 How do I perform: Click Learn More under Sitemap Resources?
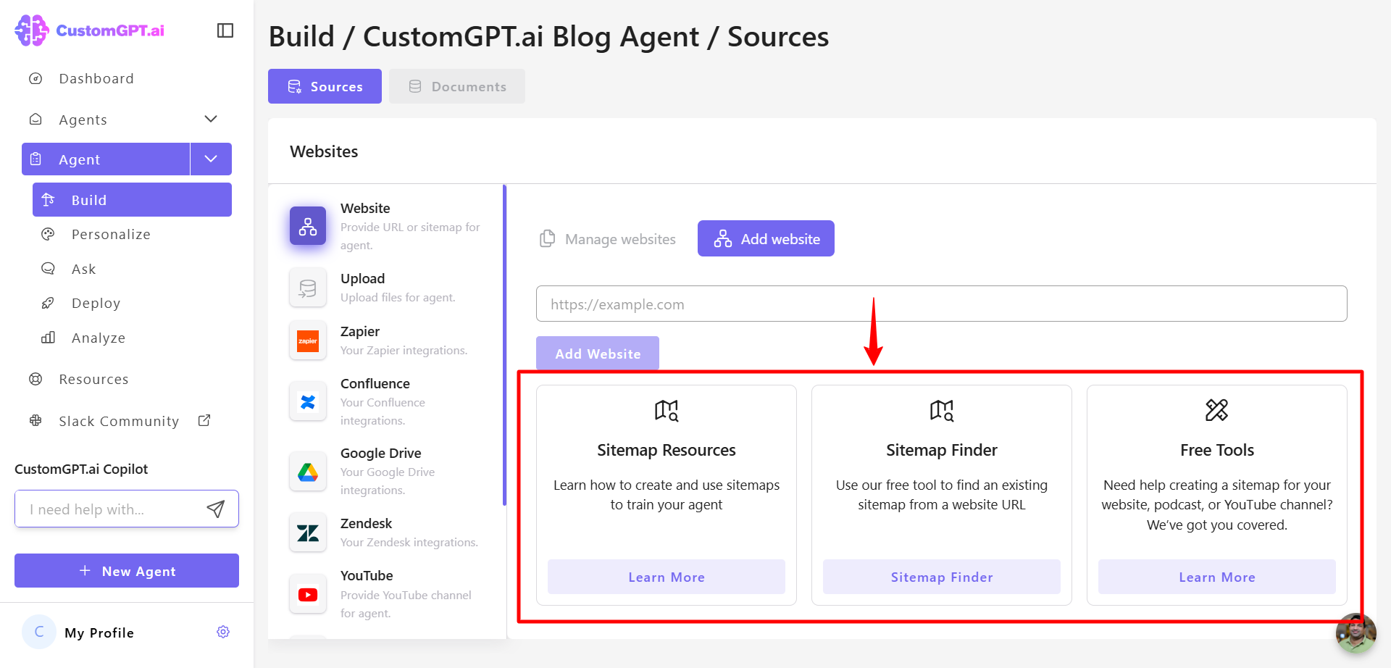667,577
